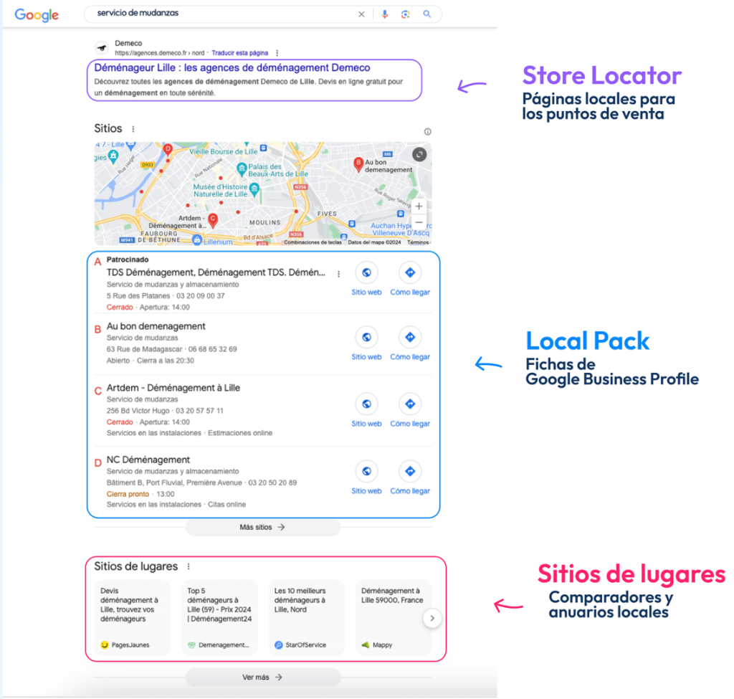734x699 pixels.
Task: Open Déménageur Lille Demeco result title
Action: 232,67
